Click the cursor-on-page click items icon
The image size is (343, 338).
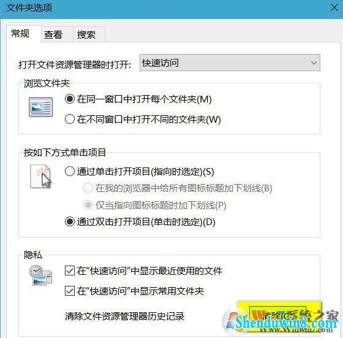tap(40, 176)
